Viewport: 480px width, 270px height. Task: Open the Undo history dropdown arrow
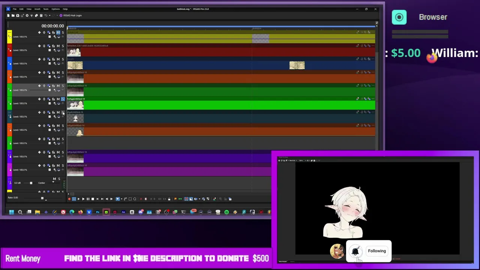49,15
